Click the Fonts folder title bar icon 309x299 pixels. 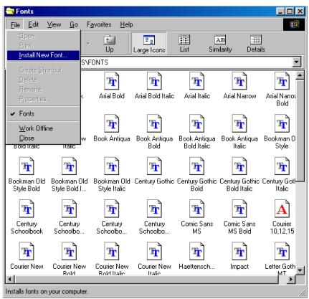tap(10, 11)
